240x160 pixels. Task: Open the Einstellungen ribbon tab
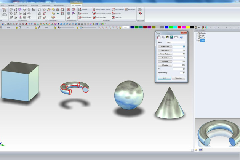[x=59, y=5]
